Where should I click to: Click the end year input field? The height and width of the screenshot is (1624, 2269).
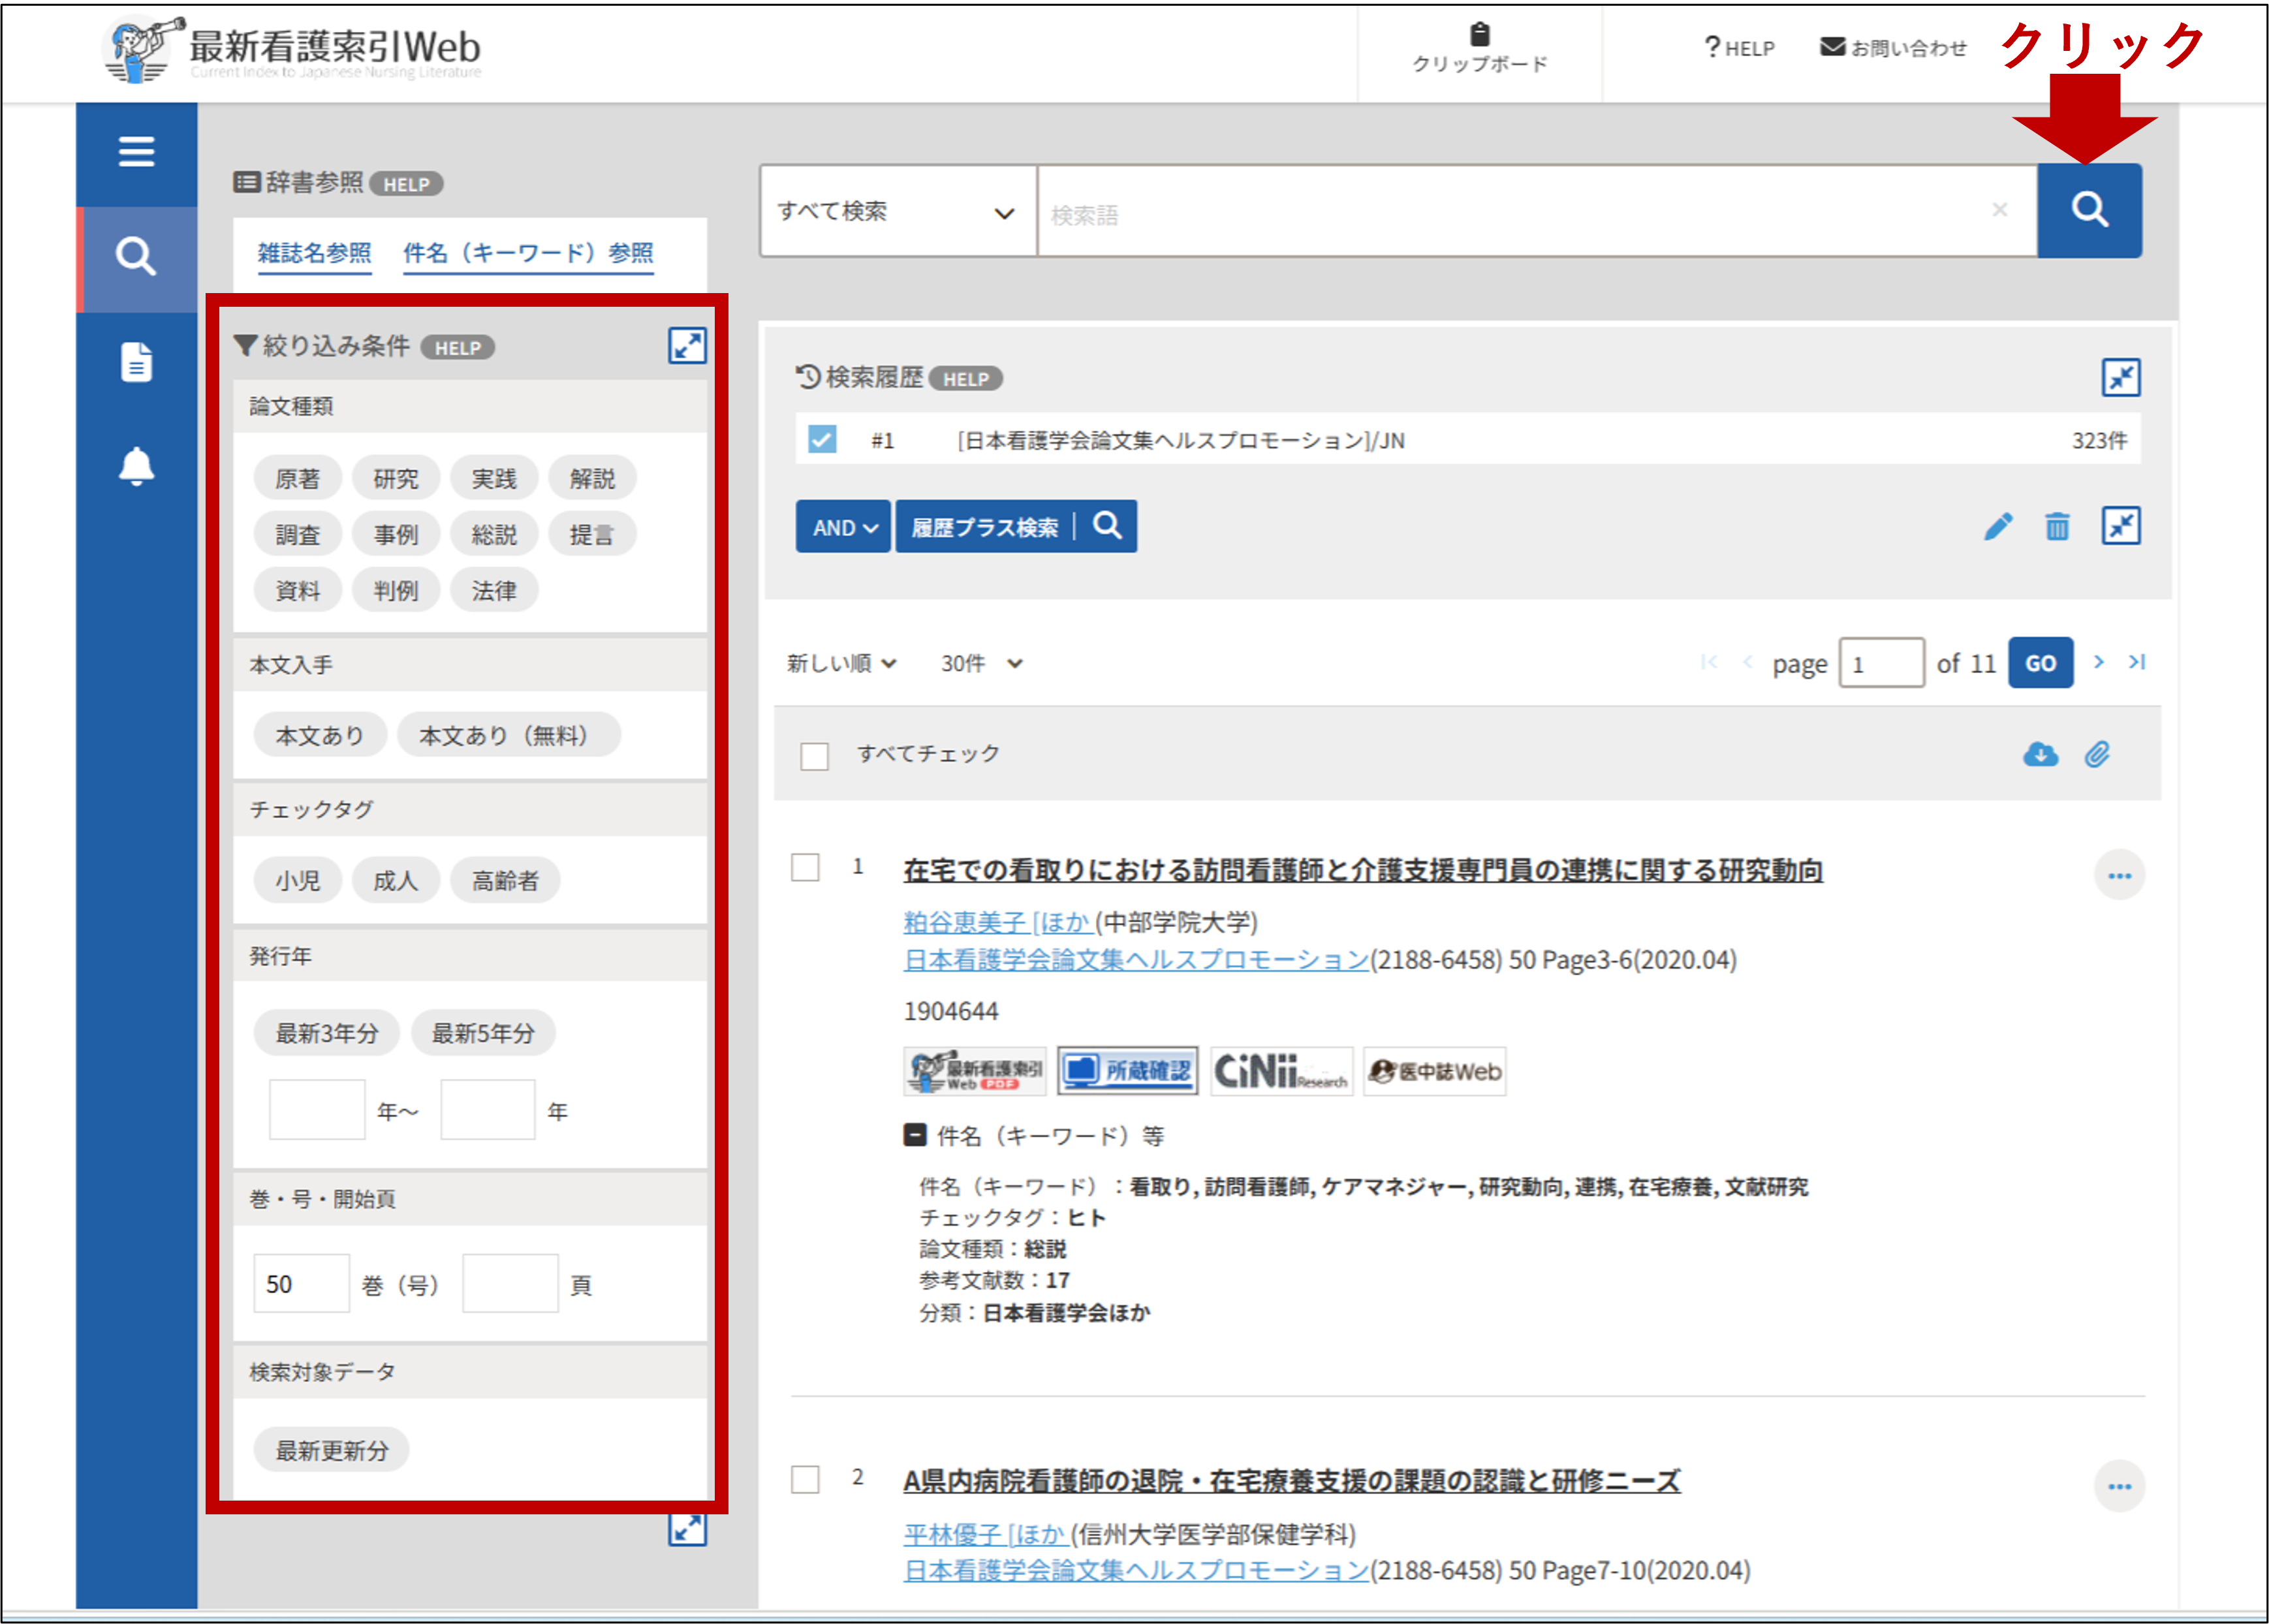pos(488,1110)
